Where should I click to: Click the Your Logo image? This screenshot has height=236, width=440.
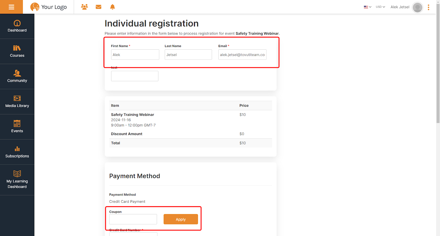[49, 7]
